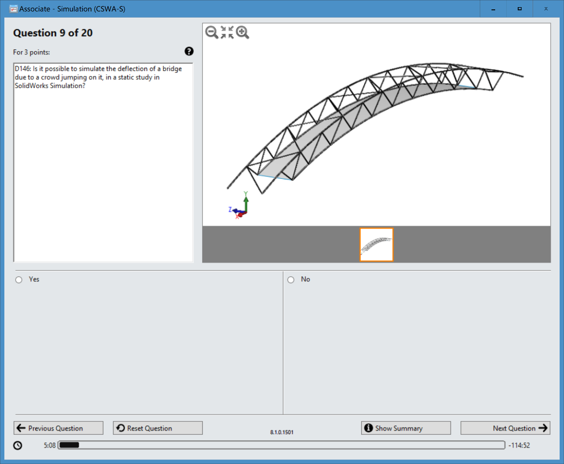
Task: Click the info icon on Show Summary
Action: click(x=368, y=428)
